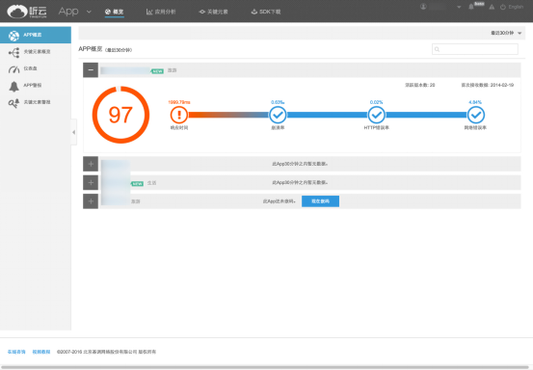The image size is (533, 370).
Task: Click the green NEW badge on first app
Action: point(157,71)
